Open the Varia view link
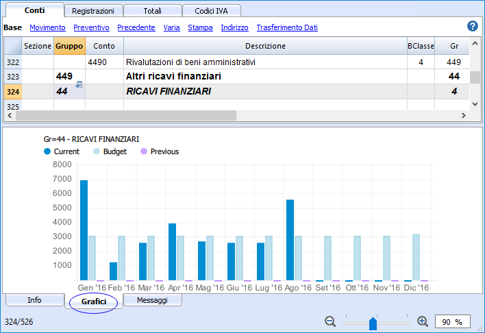The image size is (485, 333). click(171, 27)
